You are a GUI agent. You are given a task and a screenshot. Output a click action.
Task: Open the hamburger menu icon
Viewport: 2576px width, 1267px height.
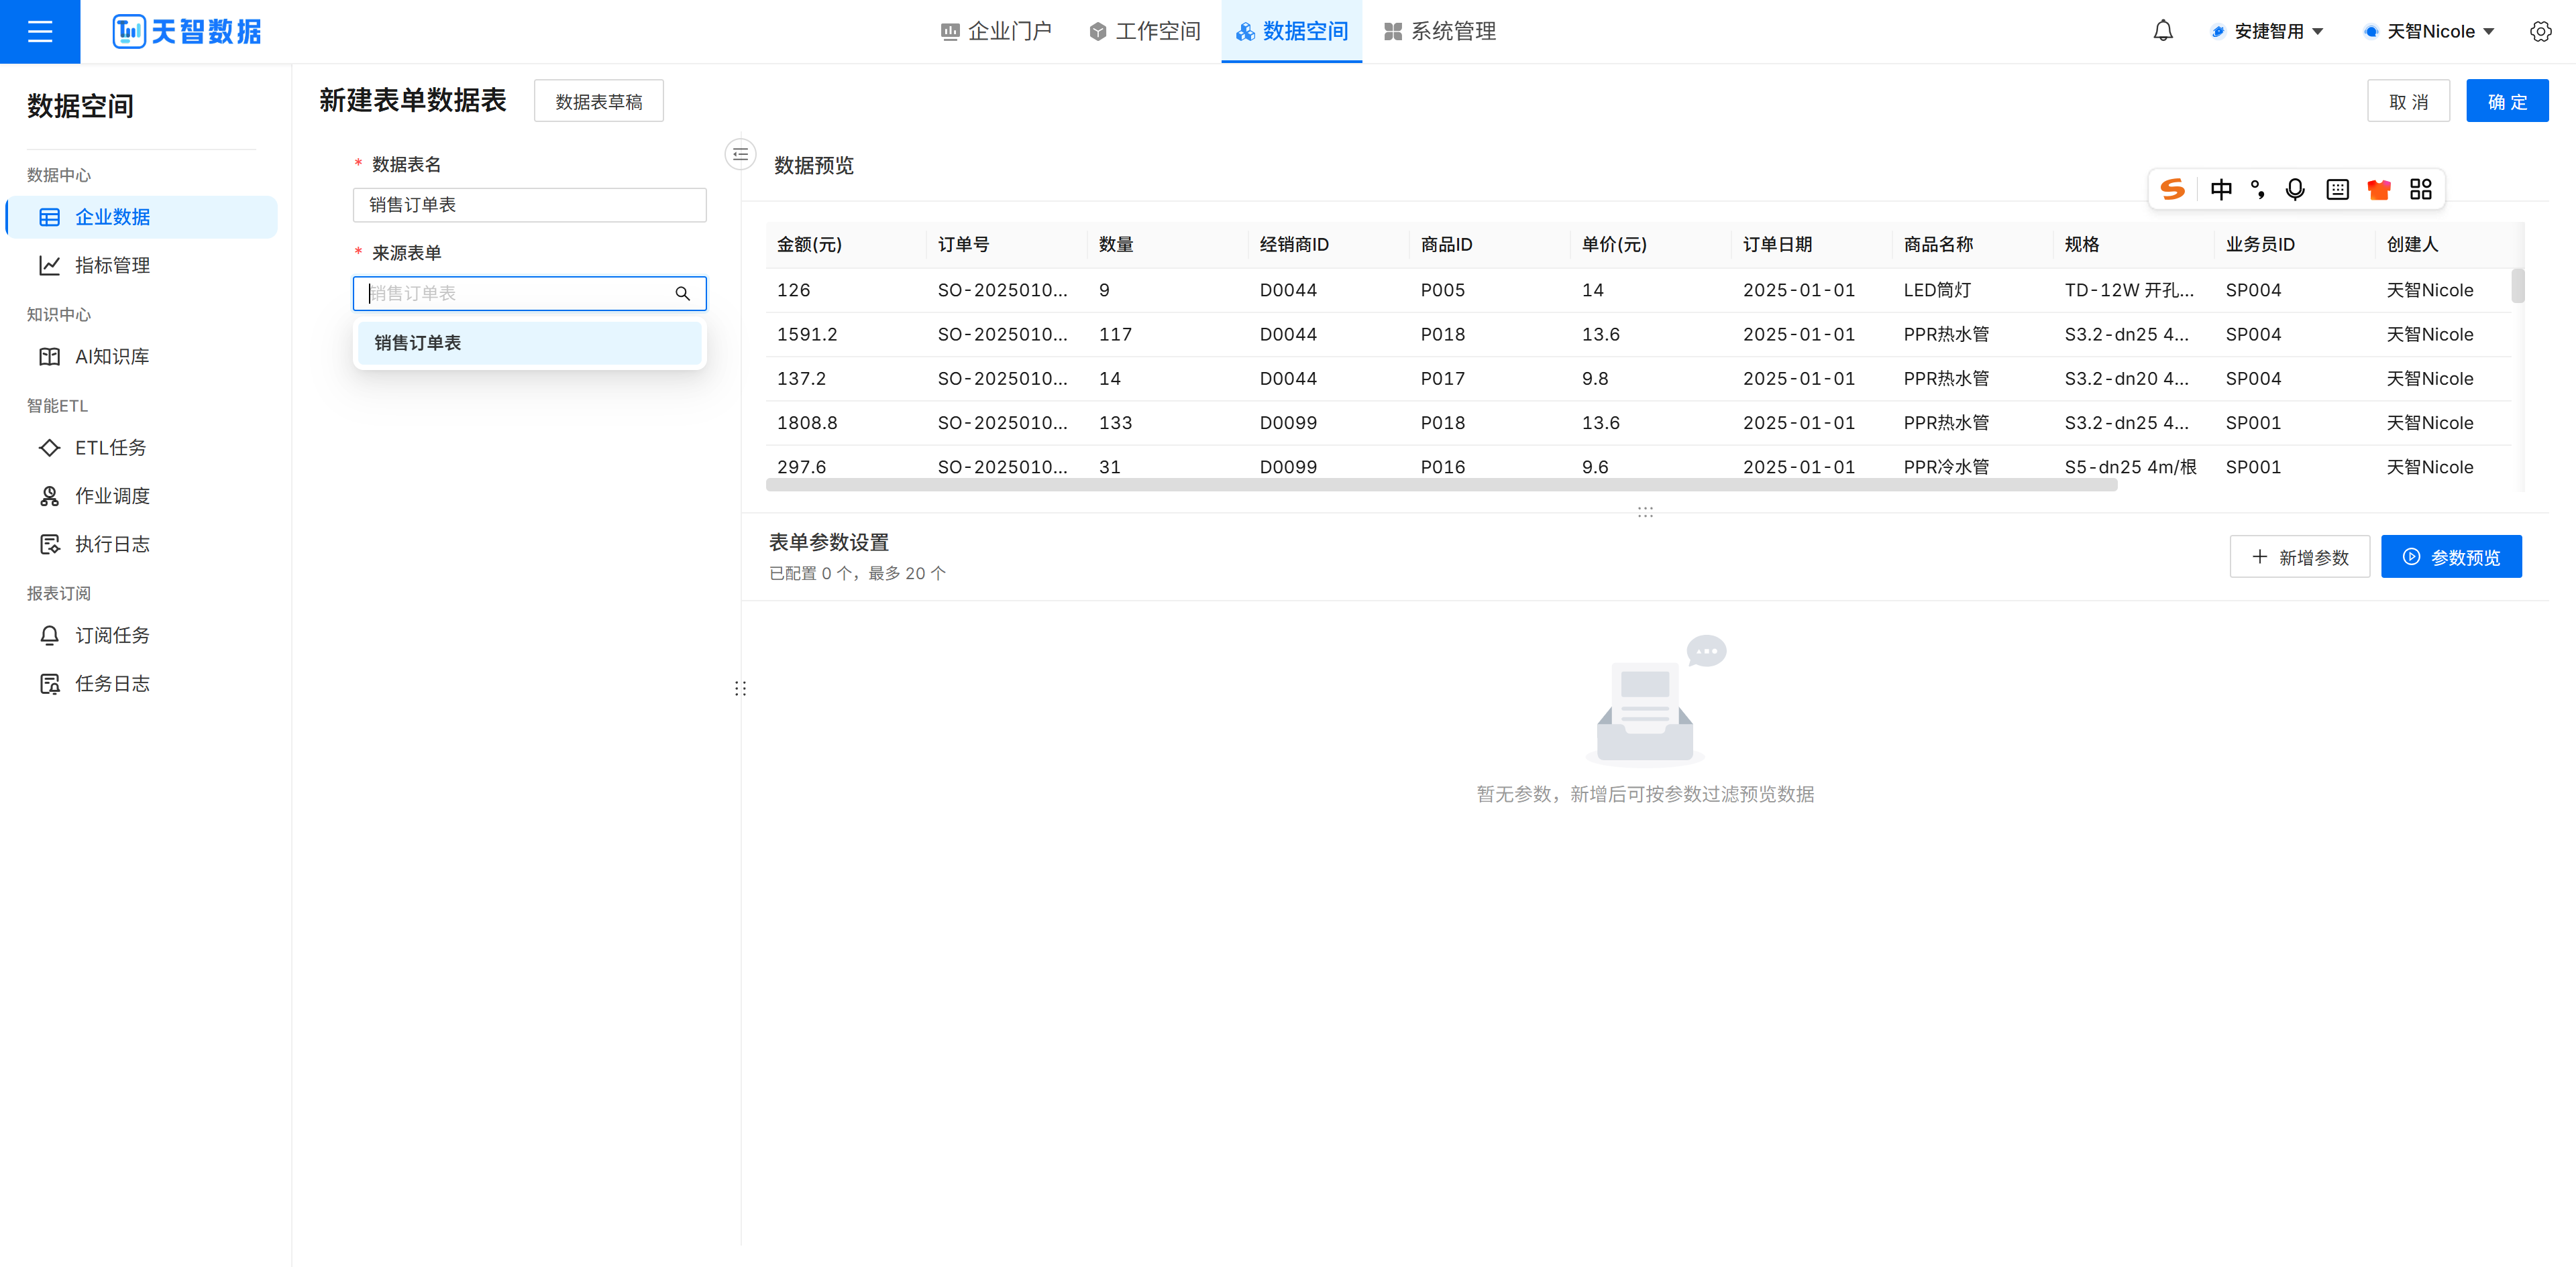[40, 31]
